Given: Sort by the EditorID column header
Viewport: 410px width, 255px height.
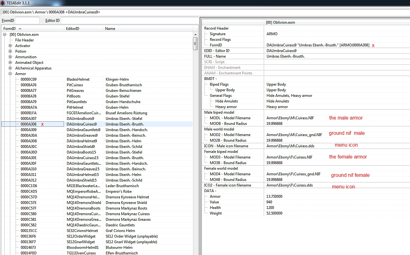Looking at the screenshot, I should click(84, 29).
